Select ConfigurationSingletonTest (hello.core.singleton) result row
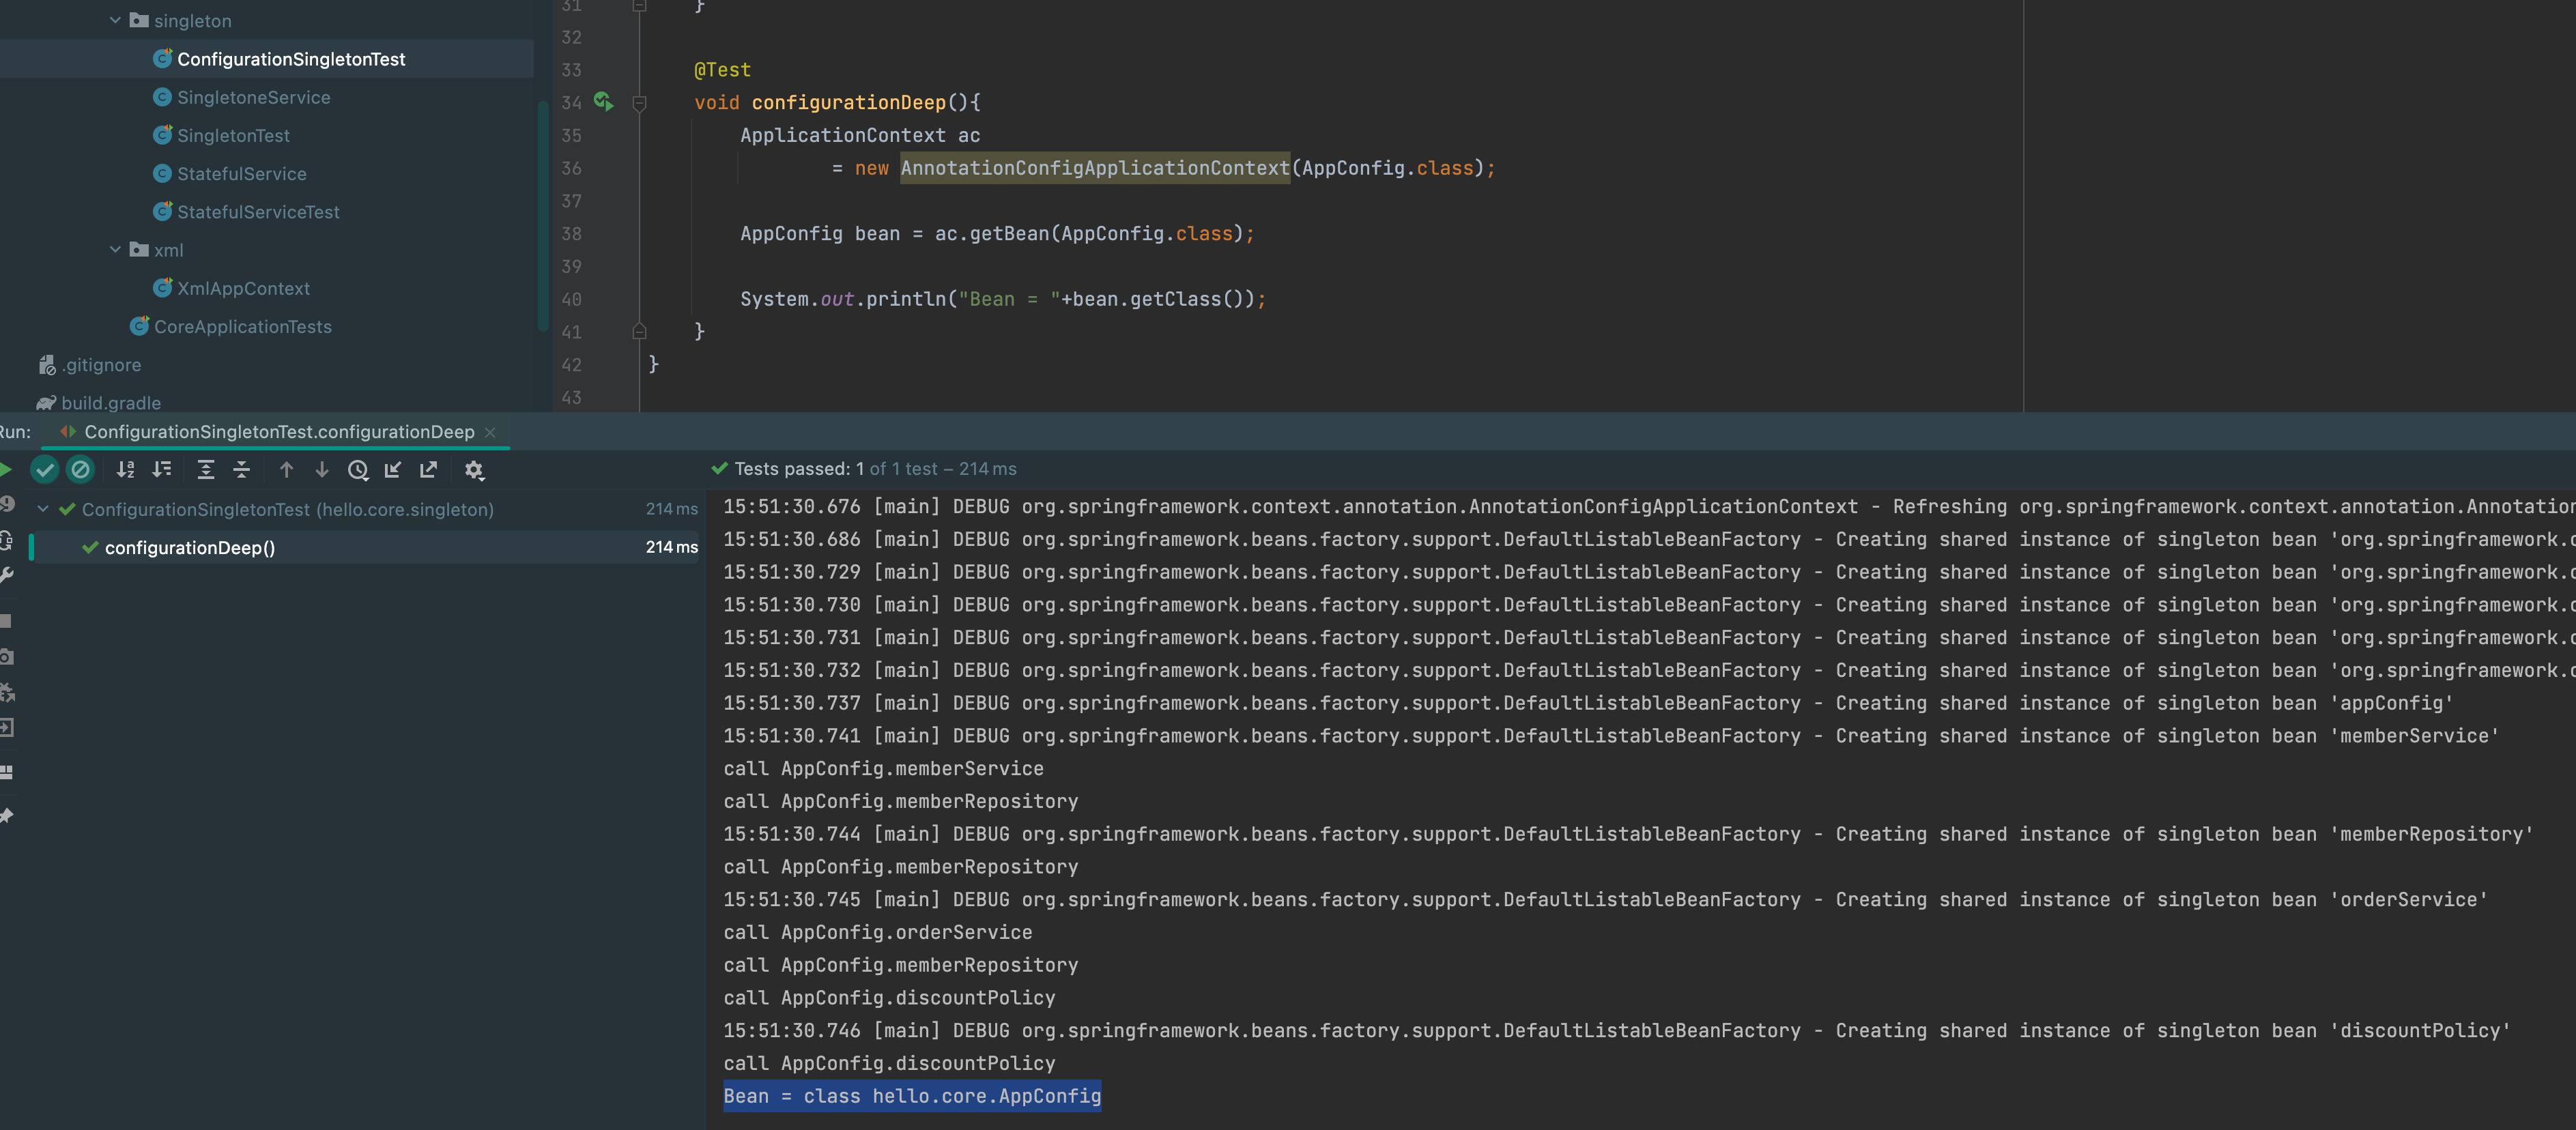Image resolution: width=2576 pixels, height=1130 pixels. point(365,509)
